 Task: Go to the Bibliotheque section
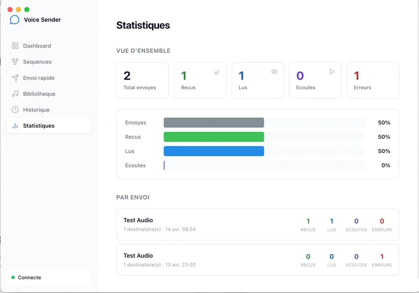coord(39,94)
